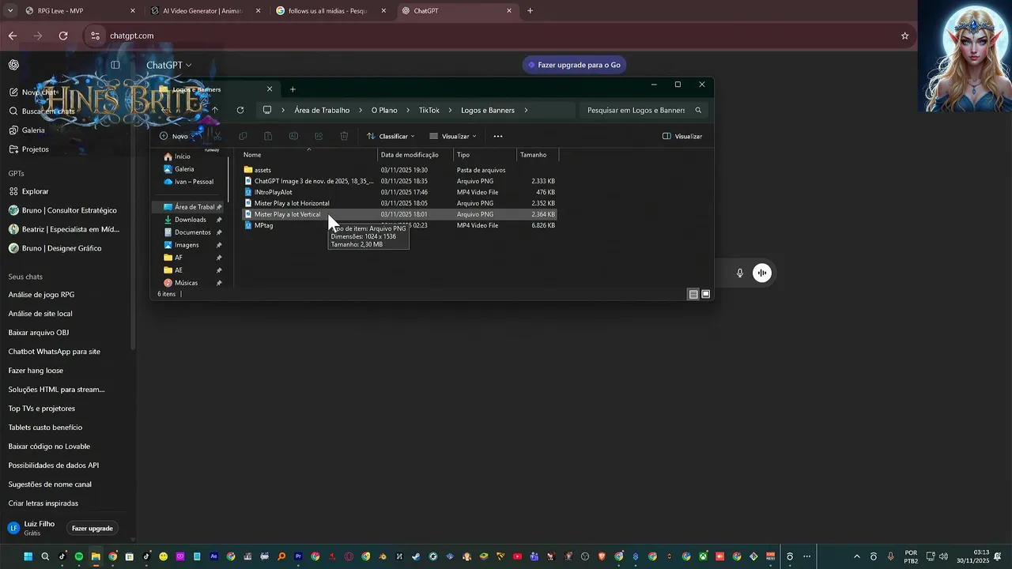Bookmark this page with the star icon
Image resolution: width=1012 pixels, height=569 pixels.
pyautogui.click(x=905, y=36)
